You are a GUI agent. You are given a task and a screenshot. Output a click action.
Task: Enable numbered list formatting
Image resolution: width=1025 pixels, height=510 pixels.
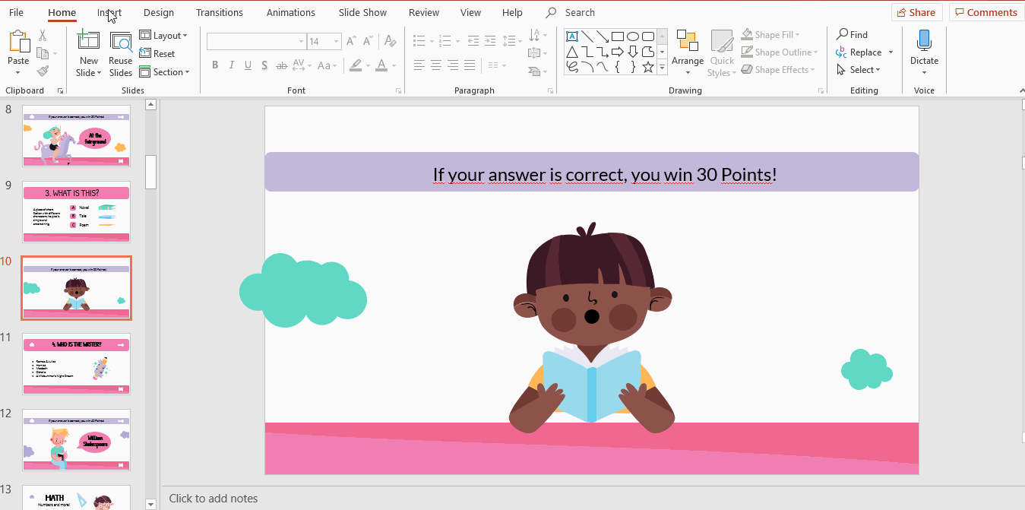(x=444, y=41)
